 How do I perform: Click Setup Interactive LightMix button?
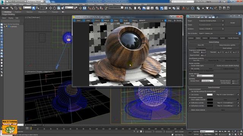click(227, 45)
